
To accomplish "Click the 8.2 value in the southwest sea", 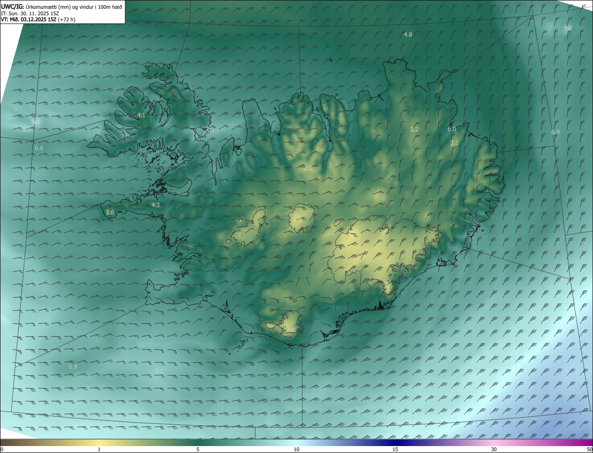I will [159, 371].
